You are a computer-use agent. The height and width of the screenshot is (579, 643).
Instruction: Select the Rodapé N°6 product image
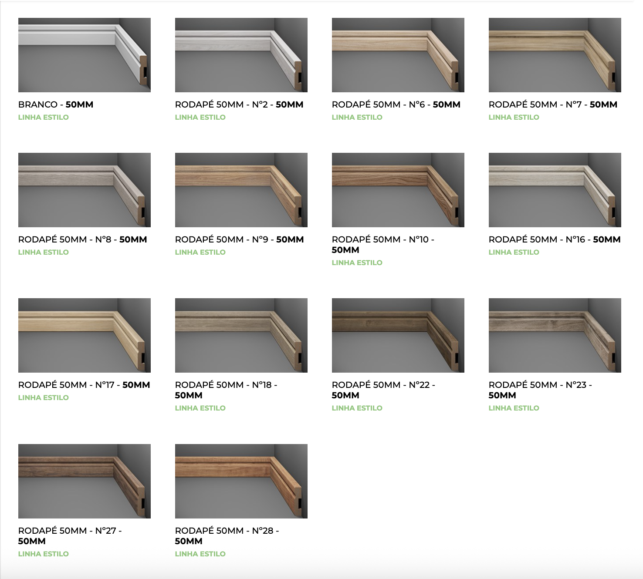398,55
